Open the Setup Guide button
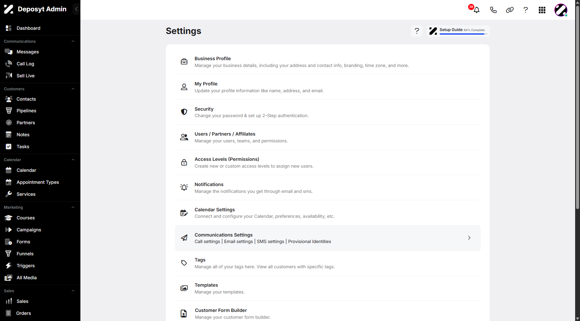580x321 pixels. click(x=458, y=31)
